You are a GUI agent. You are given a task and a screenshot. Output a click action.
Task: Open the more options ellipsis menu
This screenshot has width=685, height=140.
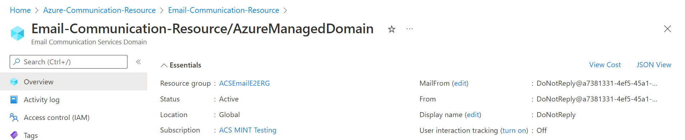coord(409,29)
